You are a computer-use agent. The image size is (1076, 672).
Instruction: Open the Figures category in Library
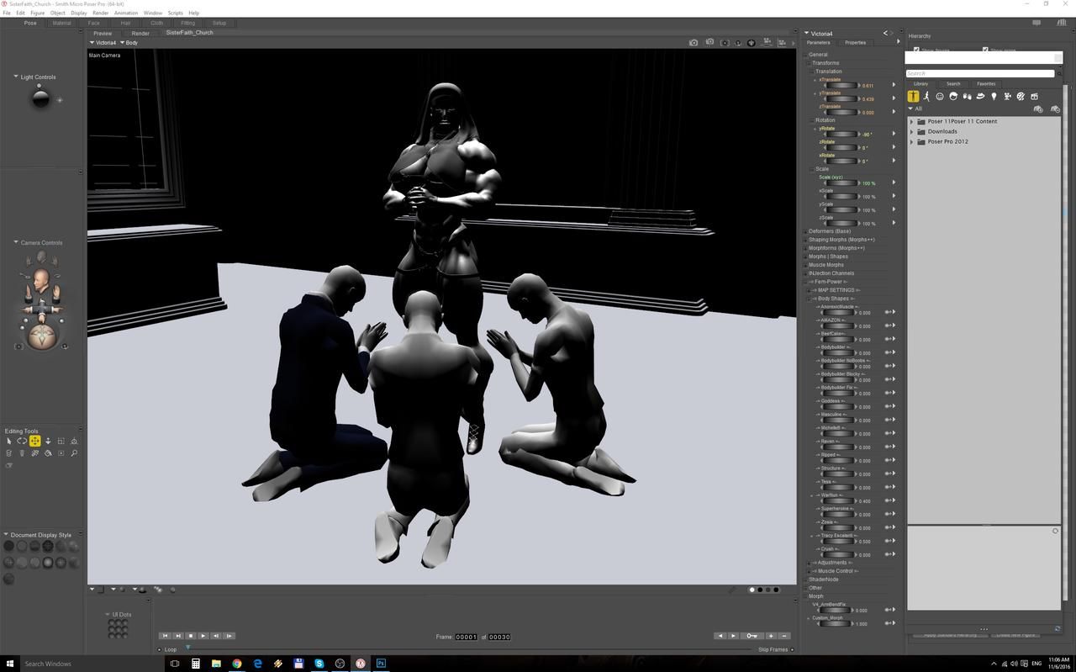pyautogui.click(x=913, y=97)
